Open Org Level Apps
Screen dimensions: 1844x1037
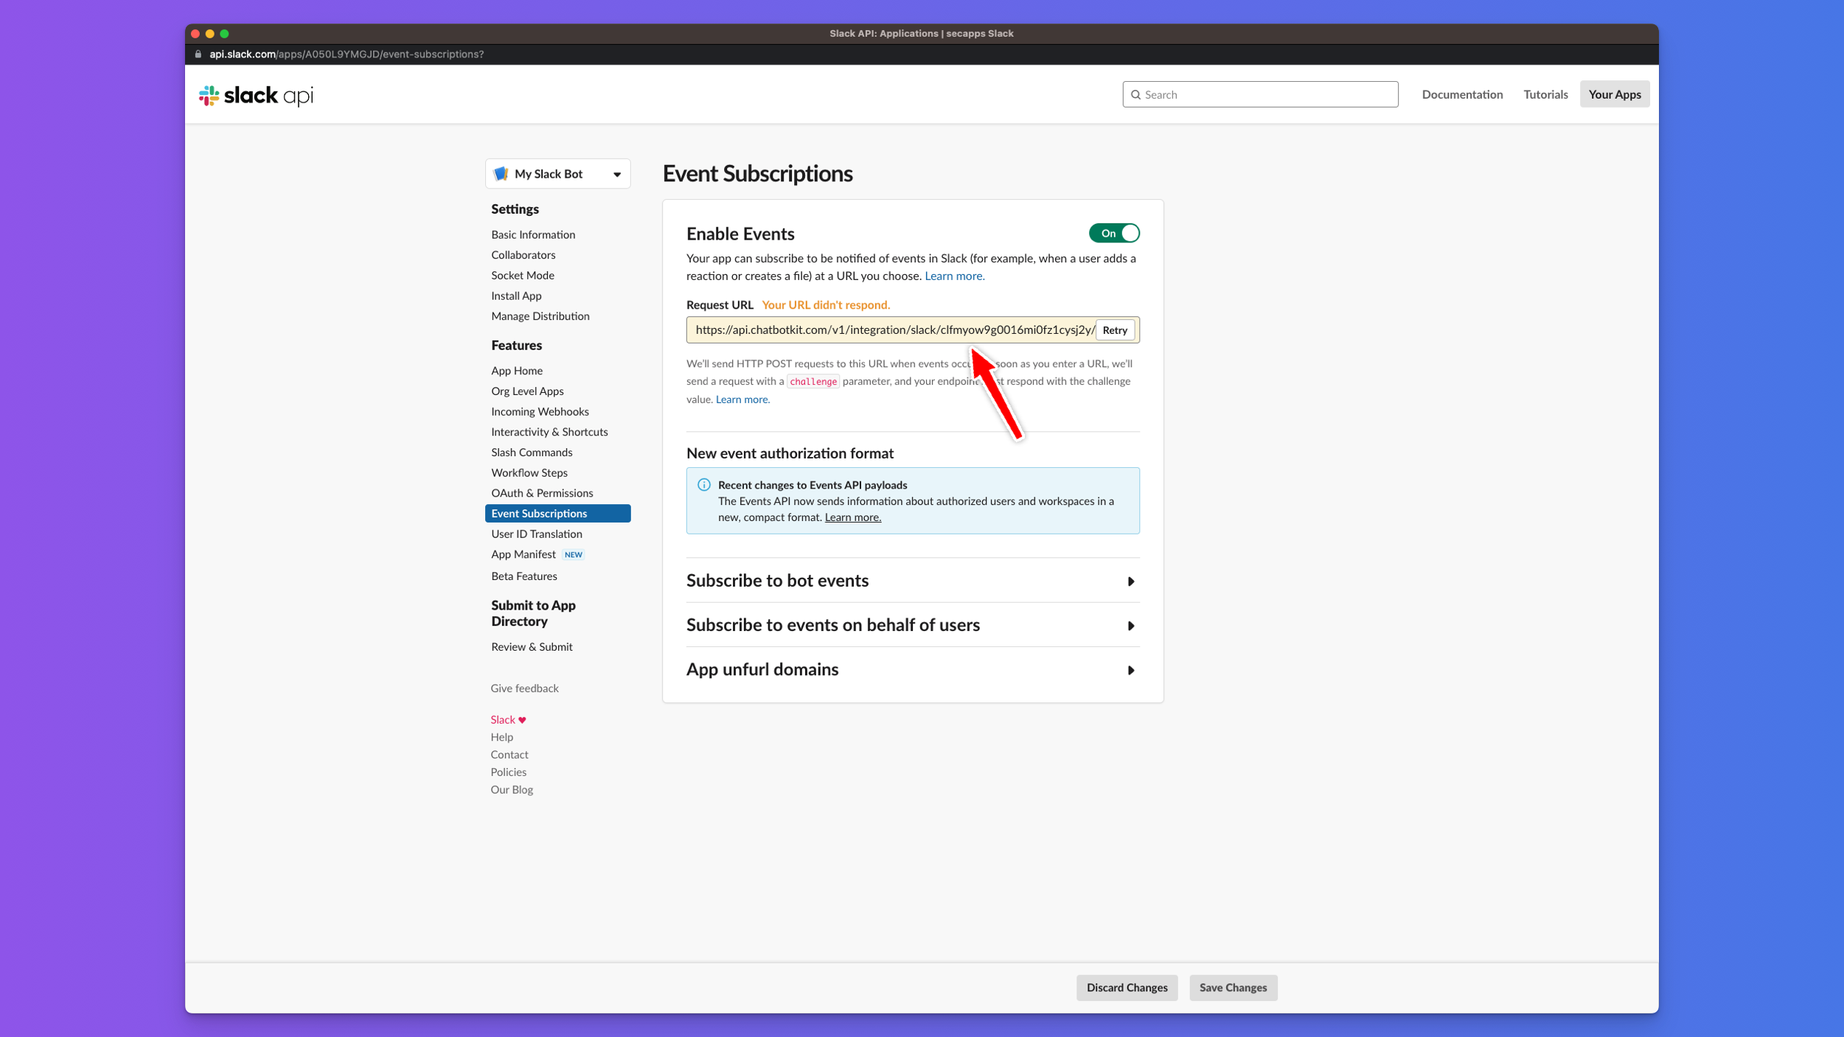(527, 391)
